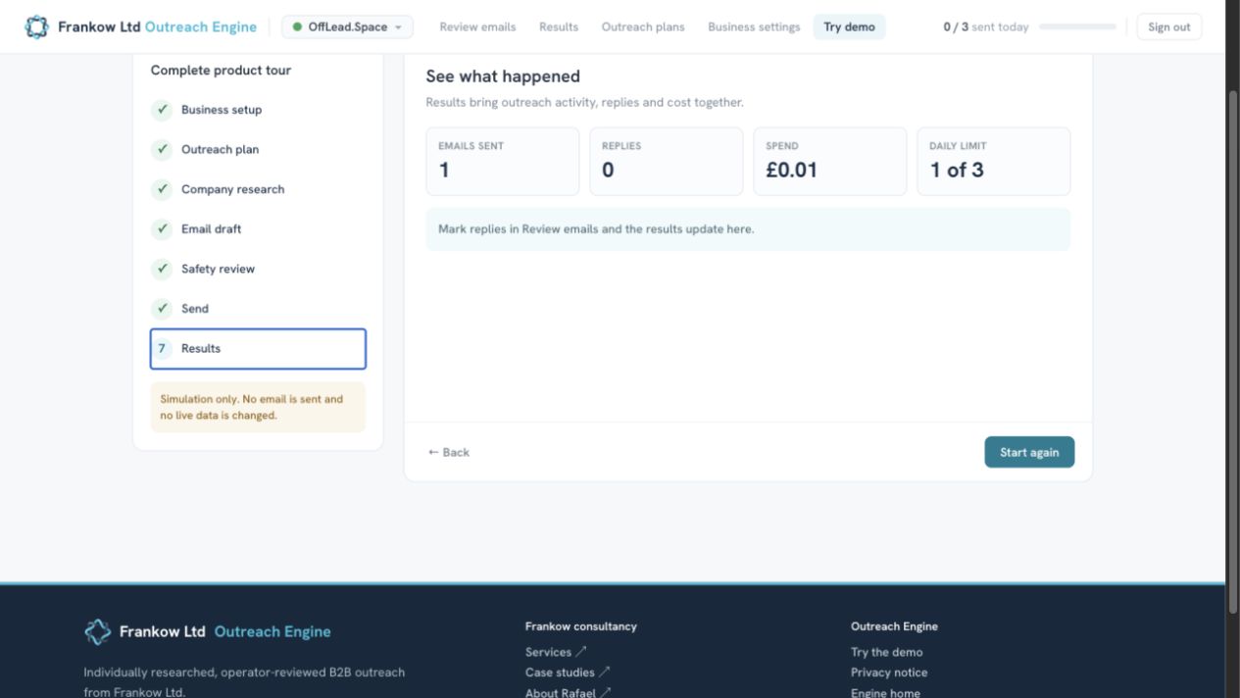The width and height of the screenshot is (1240, 698).
Task: Click the Start again button
Action: click(x=1029, y=452)
